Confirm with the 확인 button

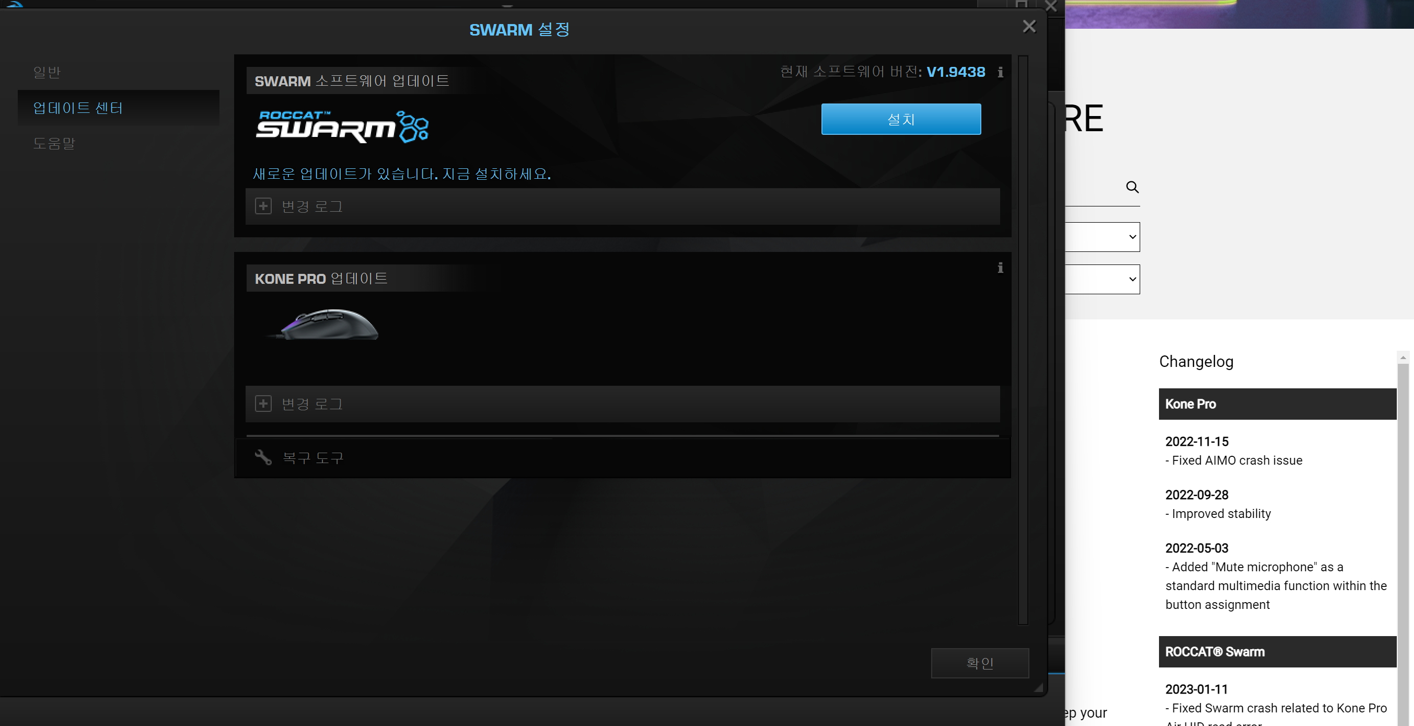coord(980,663)
